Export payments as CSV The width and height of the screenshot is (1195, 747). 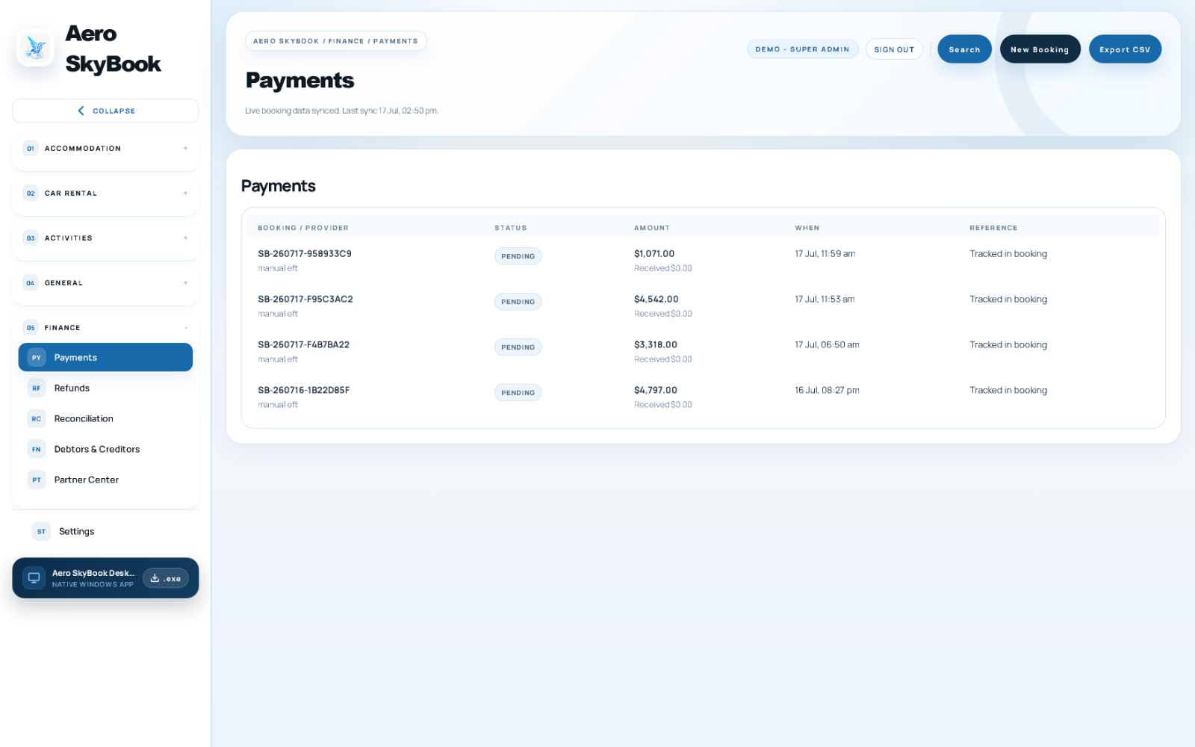1125,49
